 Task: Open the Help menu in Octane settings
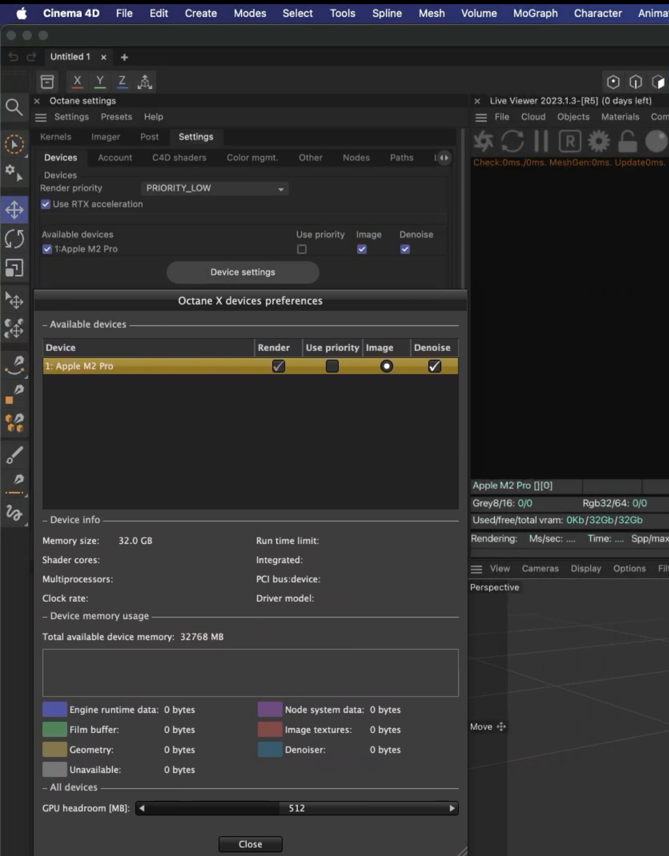click(153, 117)
